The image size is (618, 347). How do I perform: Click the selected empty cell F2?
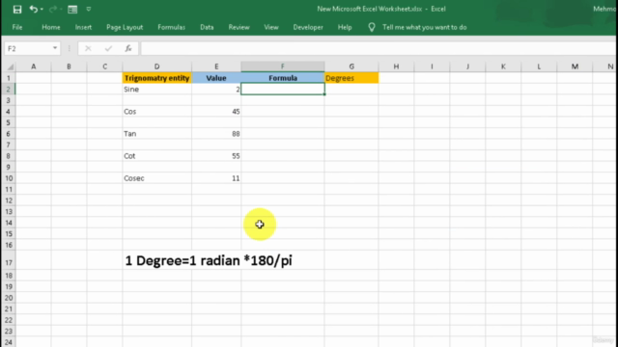pyautogui.click(x=283, y=90)
